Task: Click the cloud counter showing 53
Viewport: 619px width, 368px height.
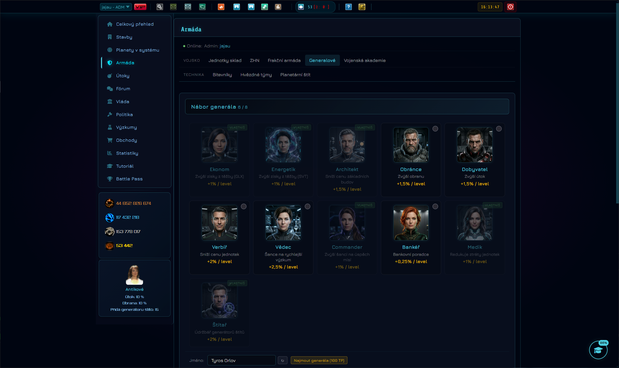Action: tap(315, 7)
